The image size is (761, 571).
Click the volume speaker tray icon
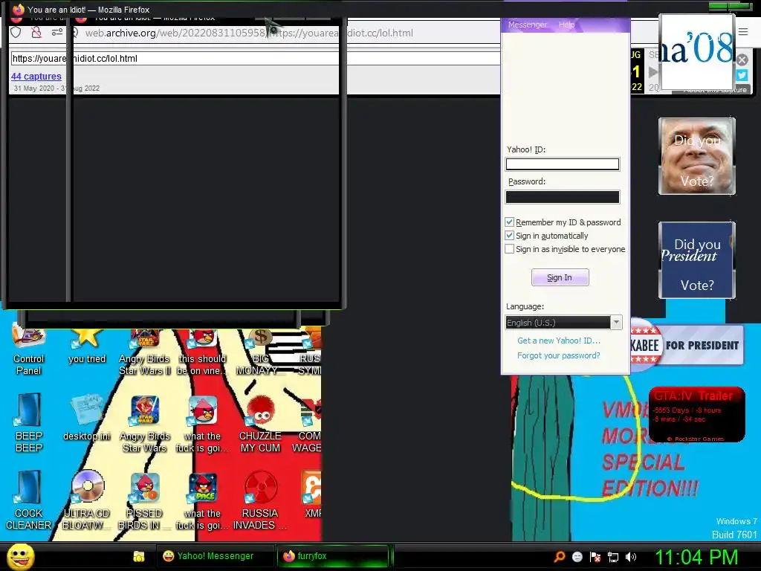tap(631, 556)
